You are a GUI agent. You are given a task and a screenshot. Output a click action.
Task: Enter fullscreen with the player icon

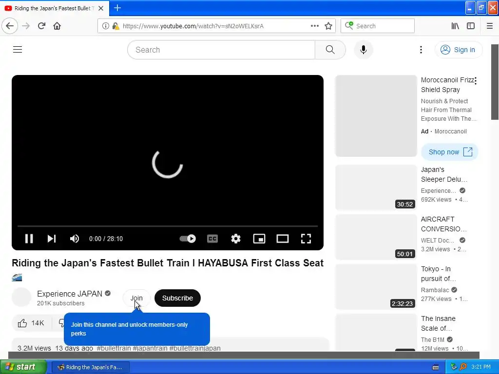pyautogui.click(x=306, y=239)
